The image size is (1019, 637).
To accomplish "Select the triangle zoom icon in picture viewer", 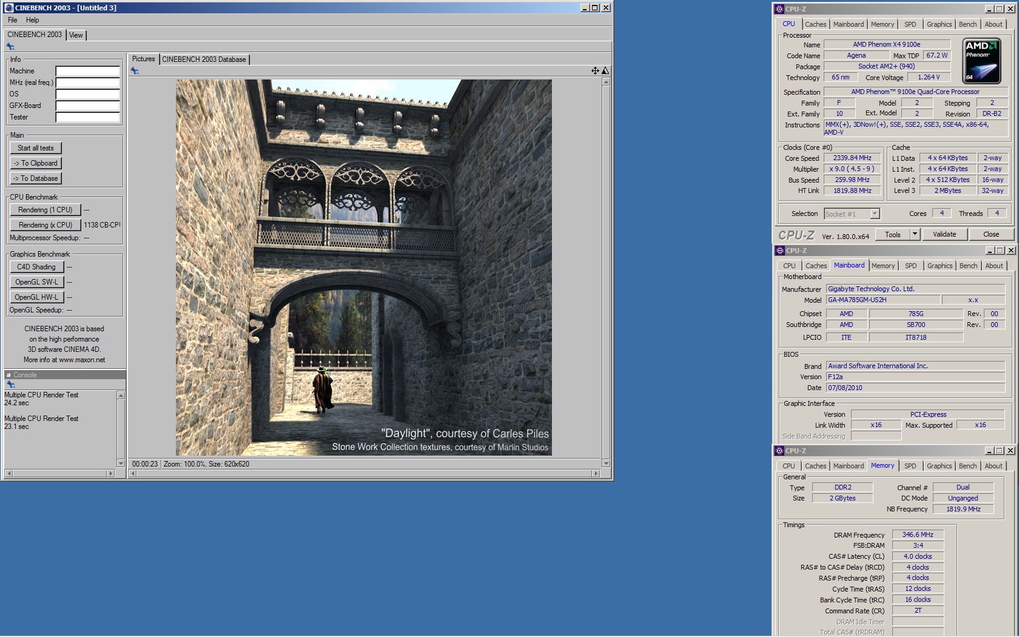I will [x=605, y=71].
